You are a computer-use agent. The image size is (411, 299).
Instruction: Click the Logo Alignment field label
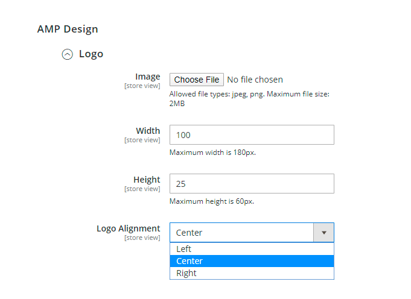tap(129, 228)
